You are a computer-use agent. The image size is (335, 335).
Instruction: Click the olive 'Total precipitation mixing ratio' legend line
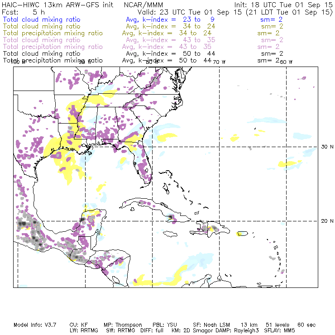coord(53,33)
